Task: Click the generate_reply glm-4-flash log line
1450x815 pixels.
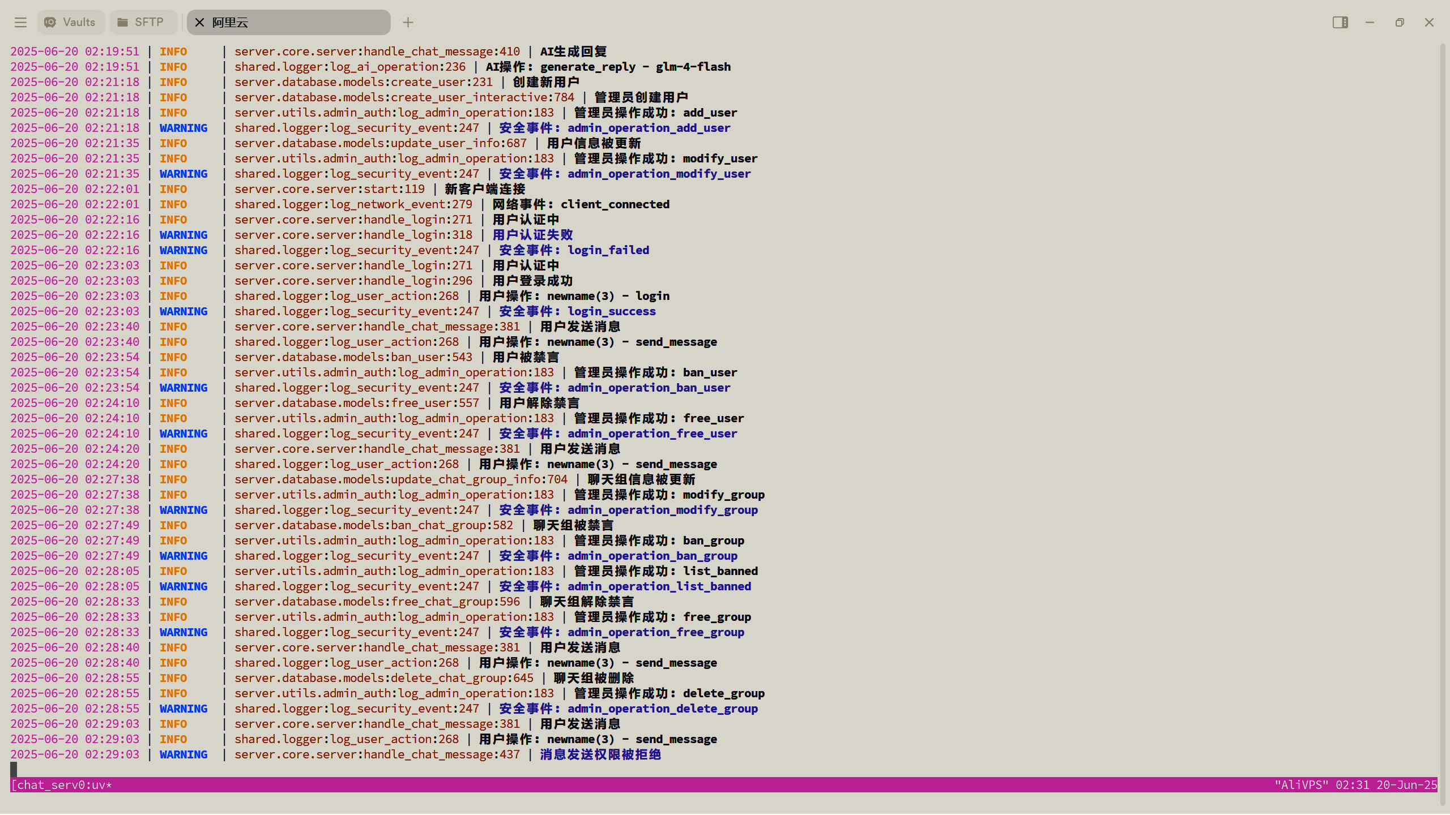Action: (x=370, y=67)
